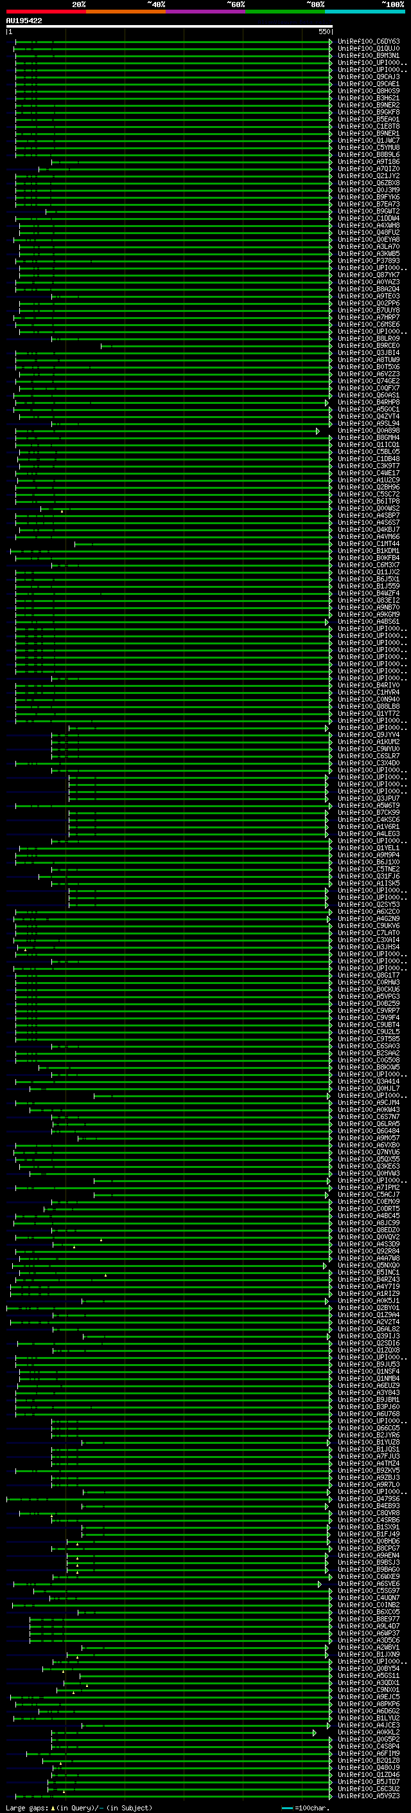Open hit UniRef100_Q6ZBX8
The height and width of the screenshot is (1813, 411).
368,183
